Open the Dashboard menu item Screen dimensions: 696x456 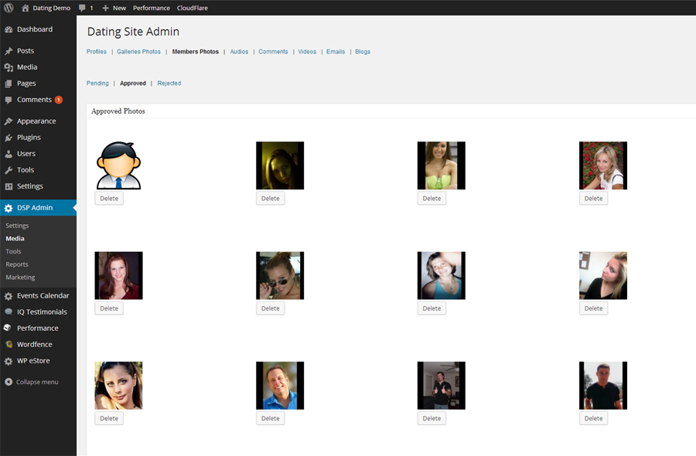click(35, 29)
